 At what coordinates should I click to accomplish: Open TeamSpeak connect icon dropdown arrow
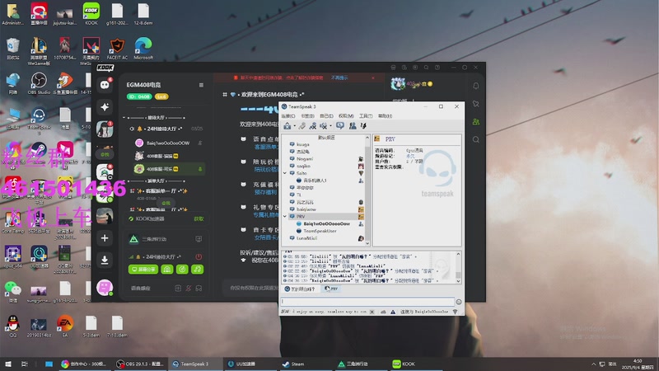(294, 126)
